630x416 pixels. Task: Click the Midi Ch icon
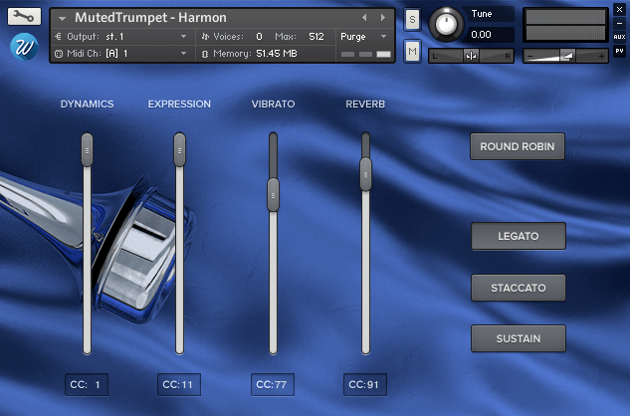[59, 54]
